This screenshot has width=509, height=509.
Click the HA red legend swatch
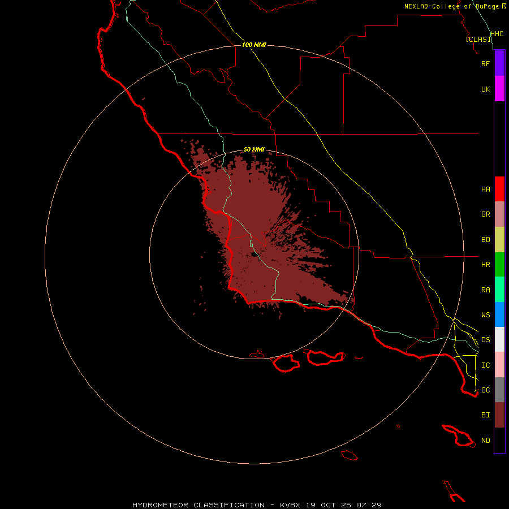[x=499, y=189]
